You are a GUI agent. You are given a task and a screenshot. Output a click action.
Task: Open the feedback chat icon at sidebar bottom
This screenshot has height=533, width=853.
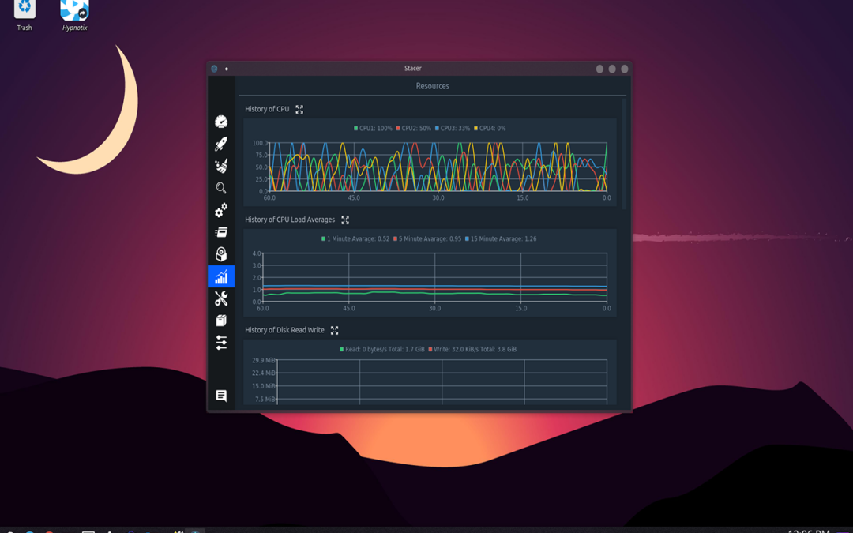click(x=222, y=395)
